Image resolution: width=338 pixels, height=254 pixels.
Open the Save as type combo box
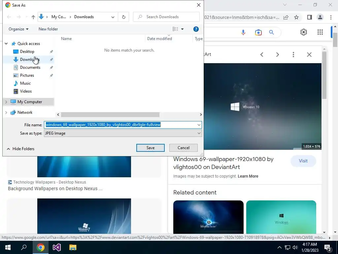coord(123,133)
